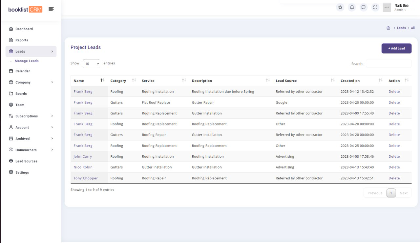Viewport: 420px width, 243px height.
Task: Click the Company box icon
Action: coord(11,82)
